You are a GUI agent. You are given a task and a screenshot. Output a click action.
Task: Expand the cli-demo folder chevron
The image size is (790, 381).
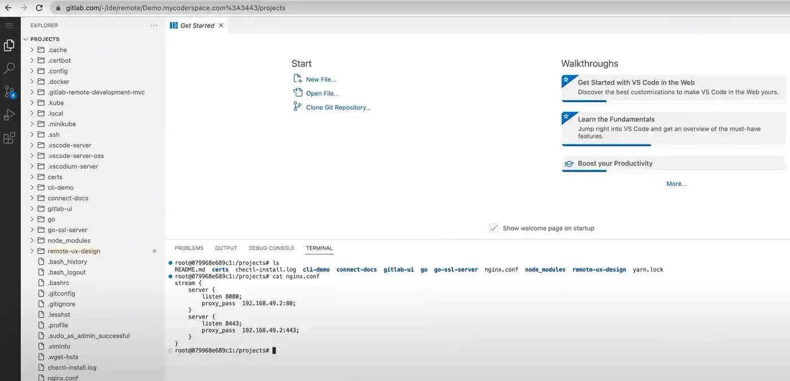(32, 187)
